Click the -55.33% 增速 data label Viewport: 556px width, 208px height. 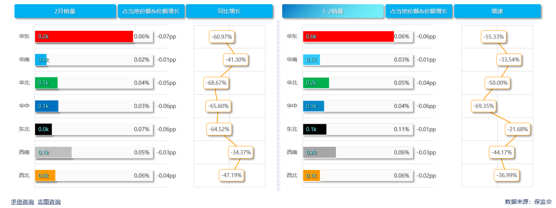[x=494, y=36]
